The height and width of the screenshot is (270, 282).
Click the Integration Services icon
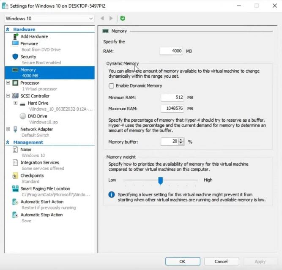tap(15, 162)
